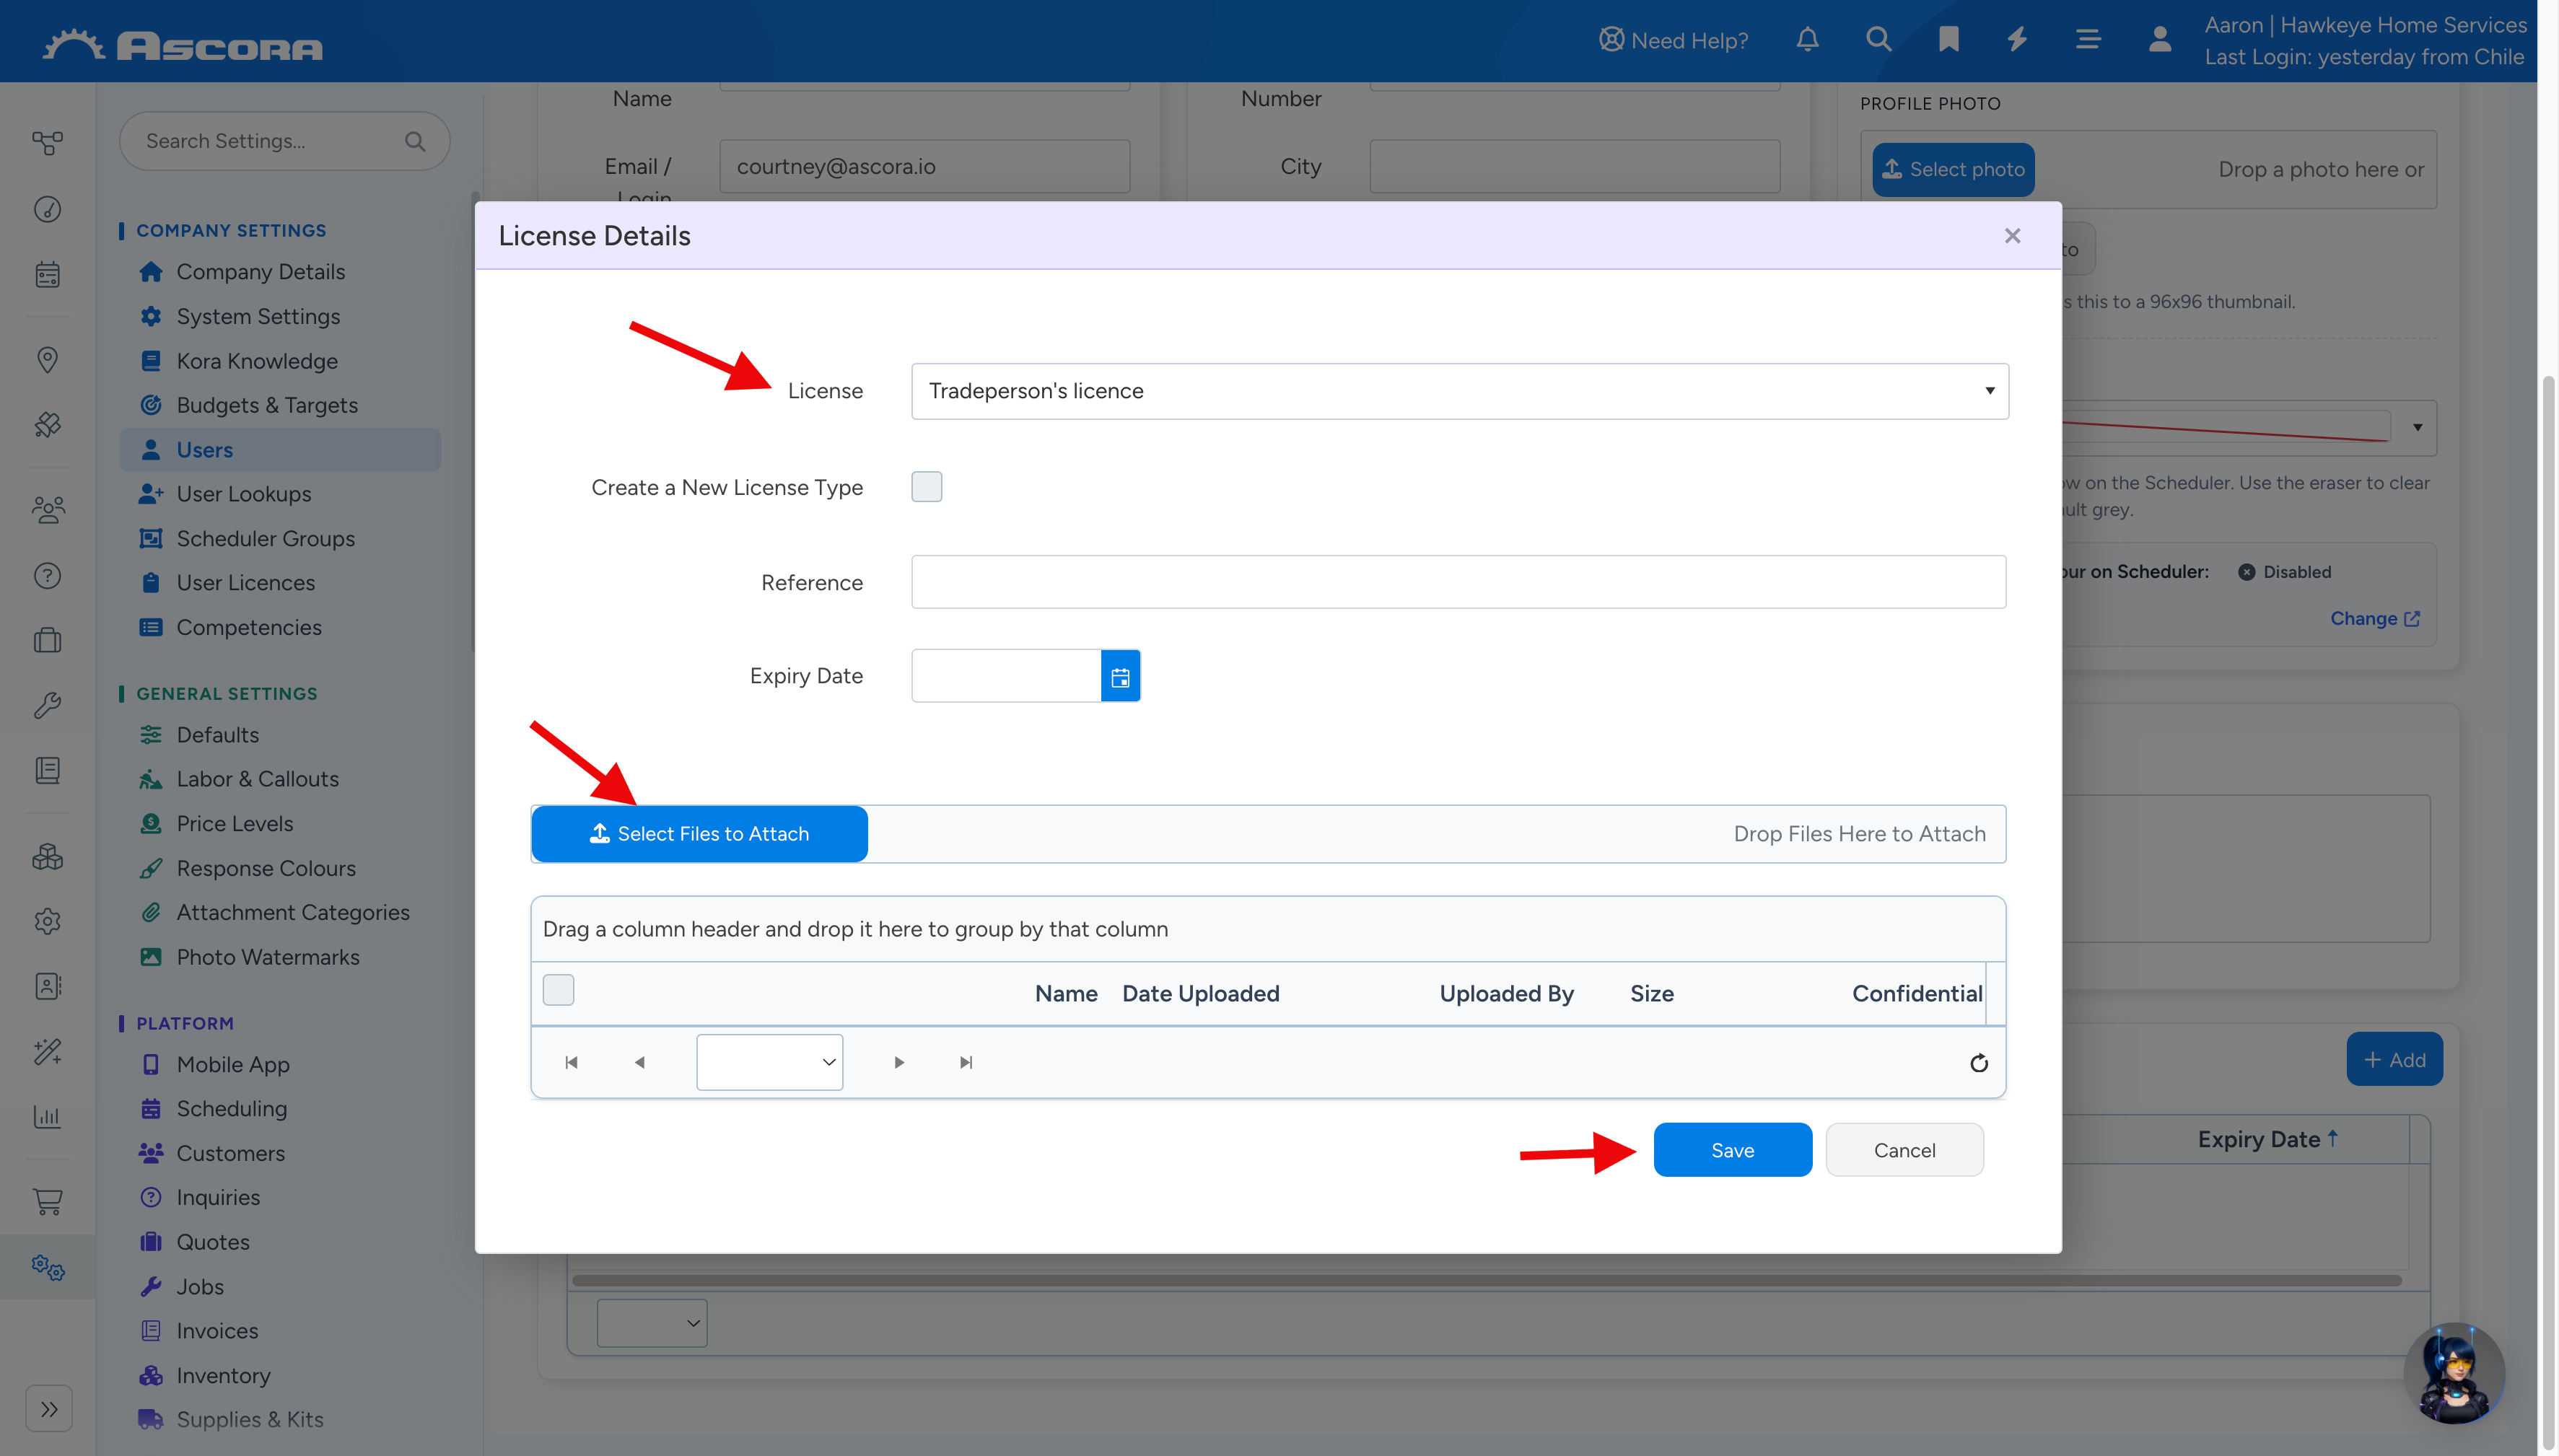Open the people group icon in left rail
Image resolution: width=2559 pixels, height=1456 pixels.
(47, 510)
